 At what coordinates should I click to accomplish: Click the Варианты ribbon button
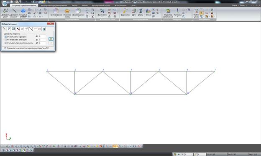click(125, 12)
